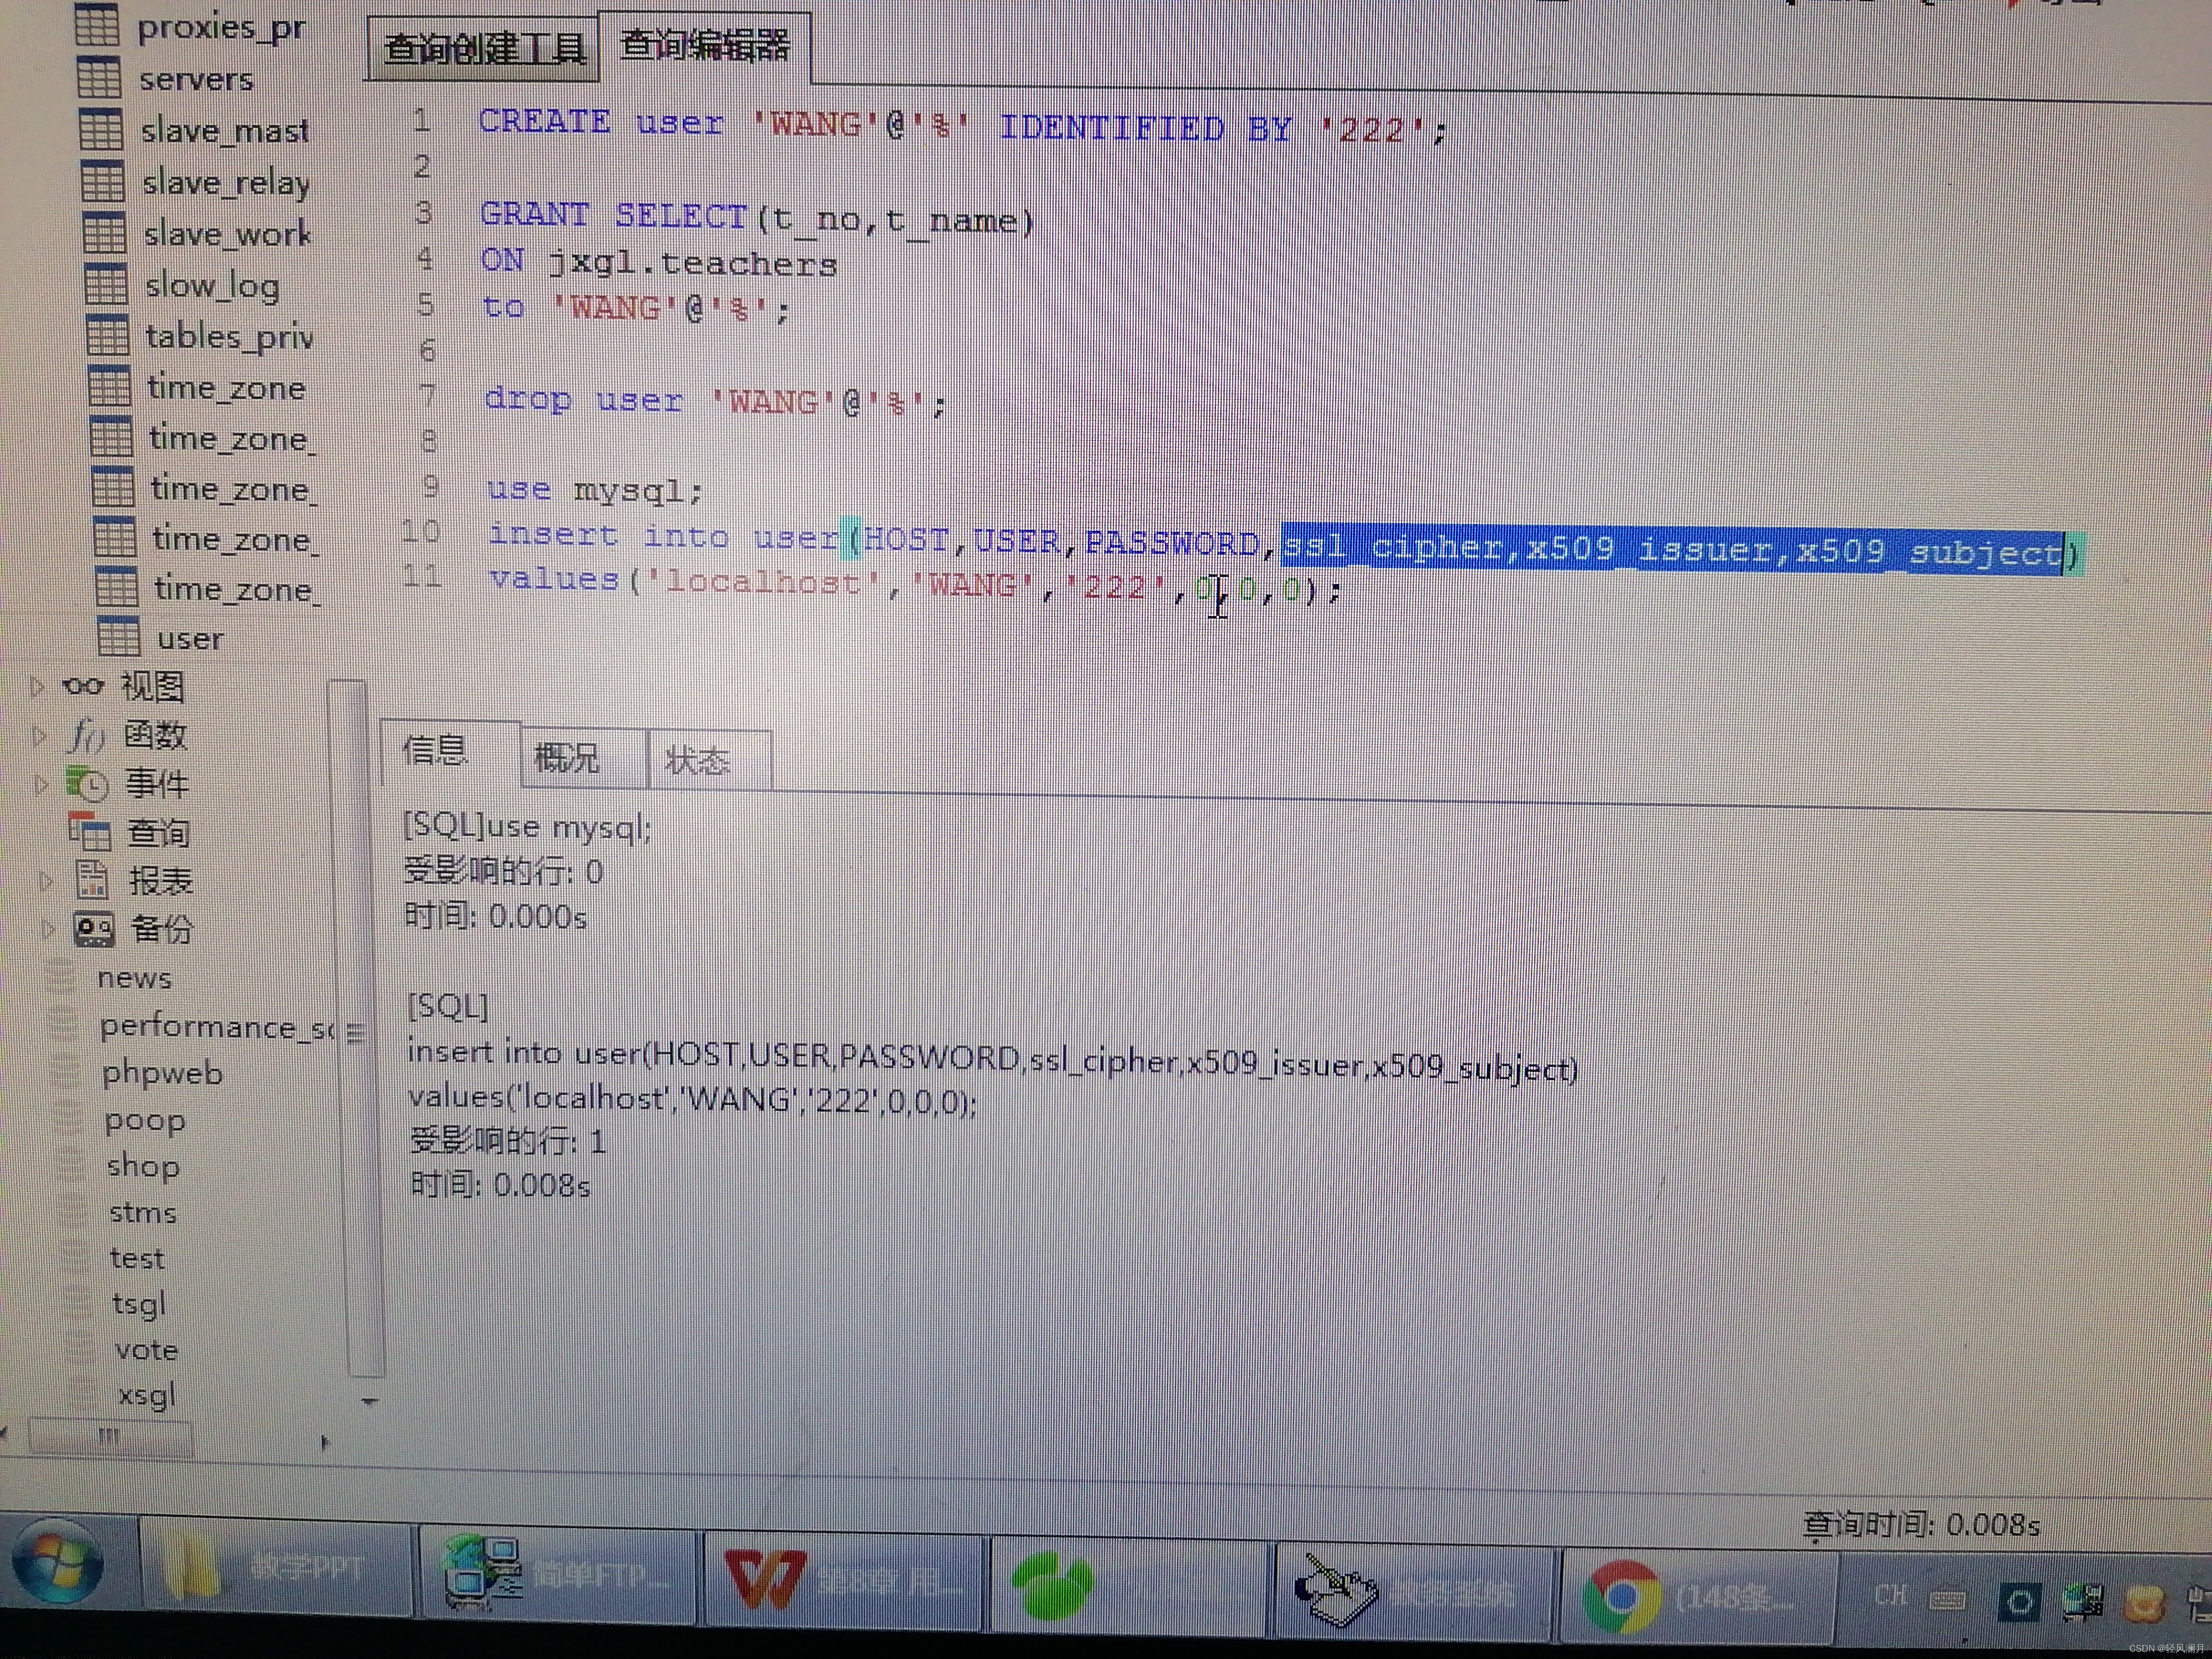Click the Views (视图) glasses icon

tap(83, 686)
